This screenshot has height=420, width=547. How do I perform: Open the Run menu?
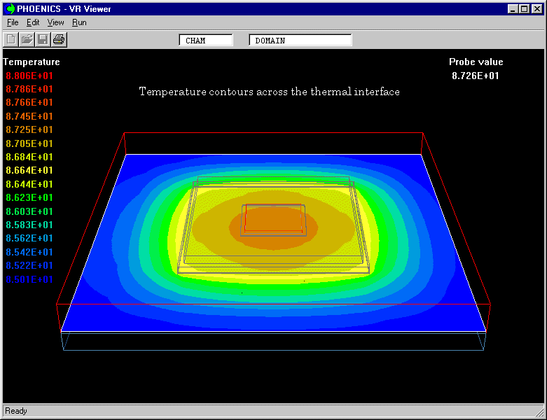79,22
